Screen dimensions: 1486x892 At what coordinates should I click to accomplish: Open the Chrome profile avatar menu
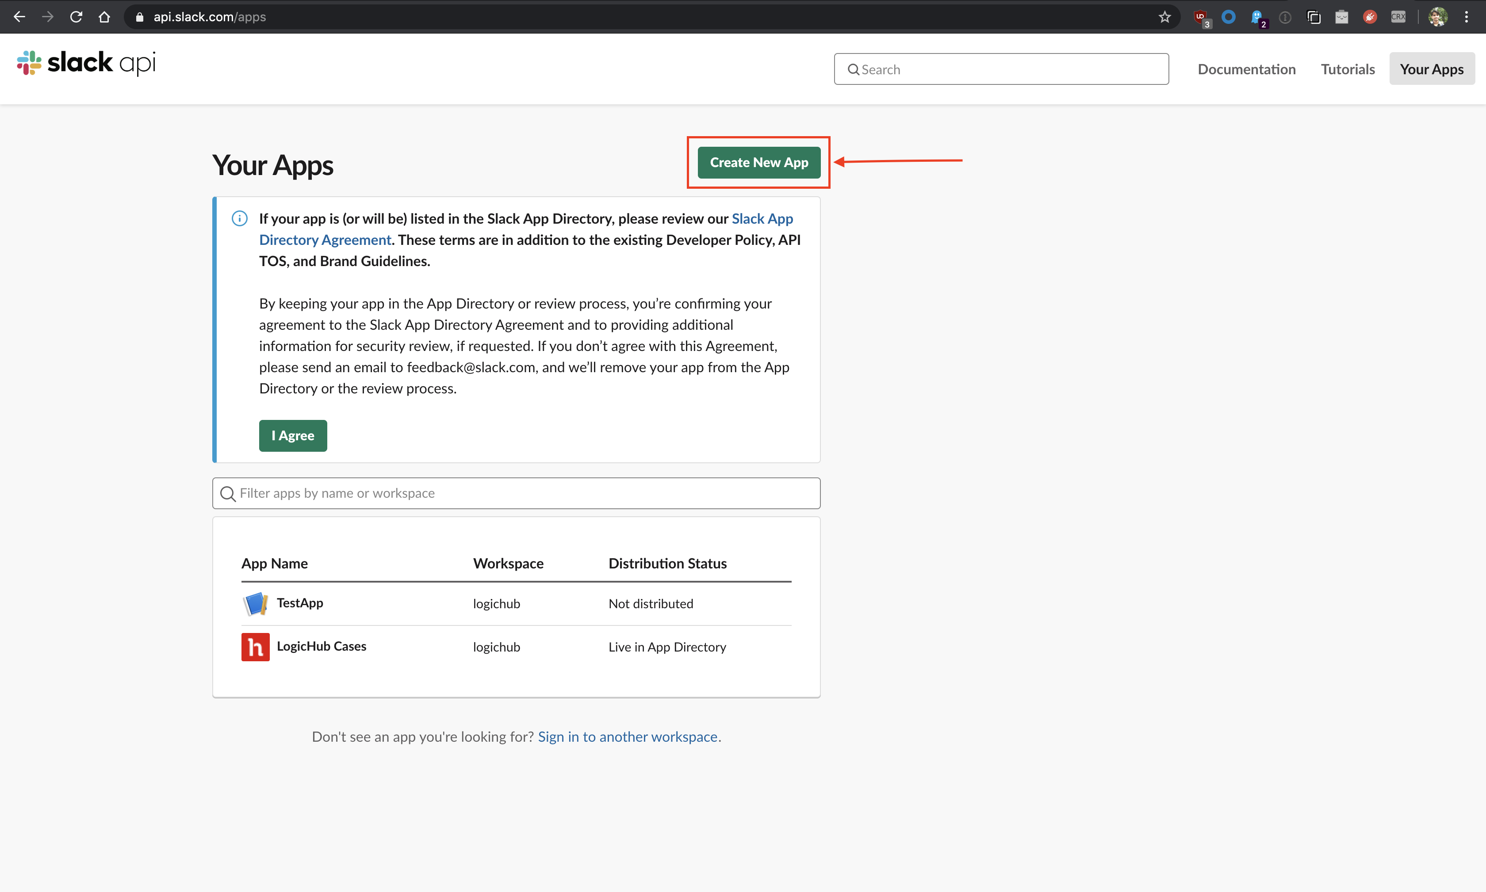(x=1438, y=17)
